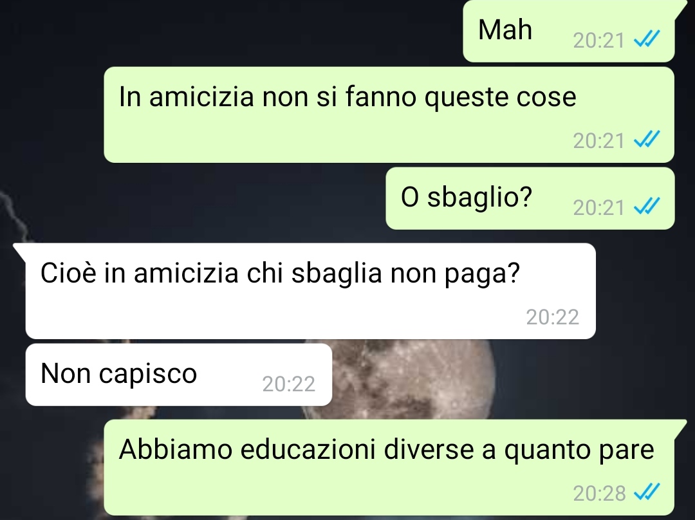Tap read ticks on "In amicizia non si fanno" message

point(647,139)
